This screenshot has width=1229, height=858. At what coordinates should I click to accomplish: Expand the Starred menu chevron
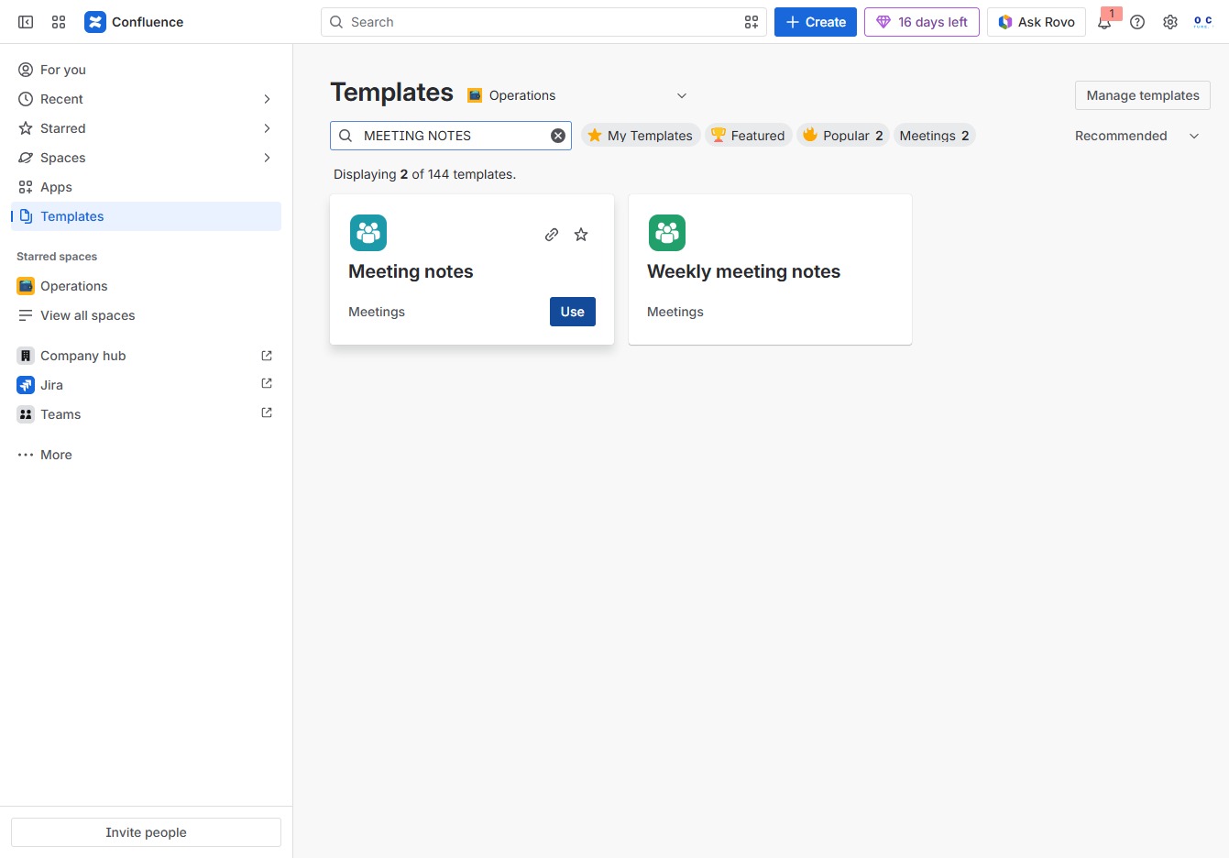click(x=267, y=128)
